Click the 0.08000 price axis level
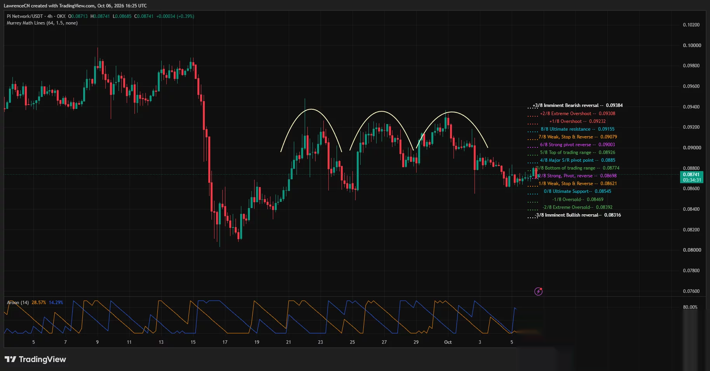This screenshot has width=710, height=371. 692,250
